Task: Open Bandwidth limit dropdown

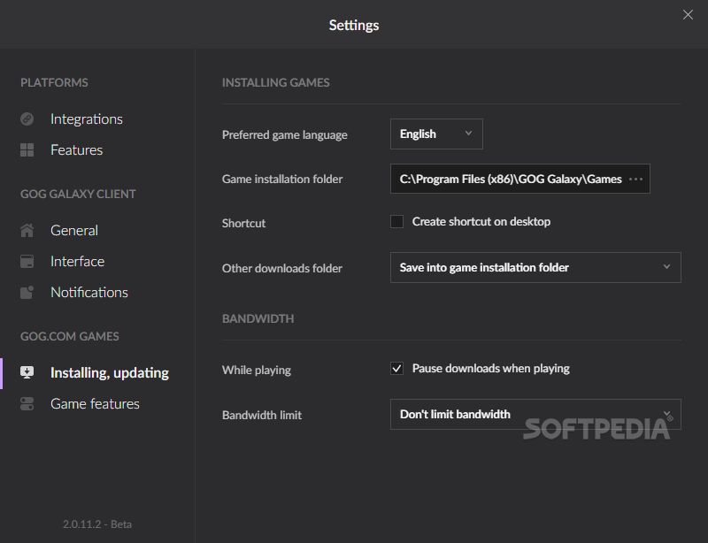Action: 535,415
